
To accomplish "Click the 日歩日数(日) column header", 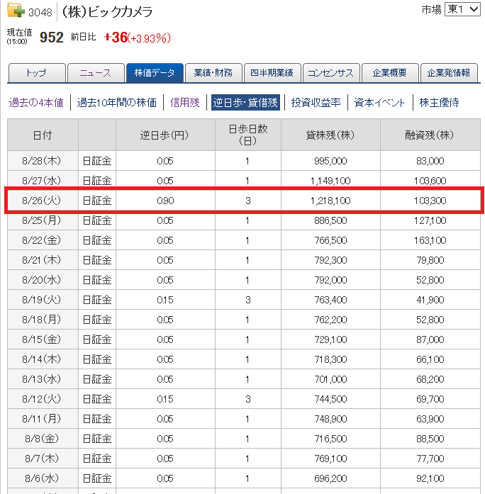I will pyautogui.click(x=248, y=135).
